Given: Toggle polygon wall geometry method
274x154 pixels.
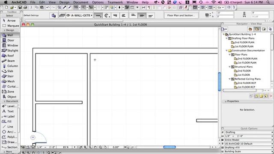Looking at the screenshot, I should pyautogui.click(x=124, y=15).
